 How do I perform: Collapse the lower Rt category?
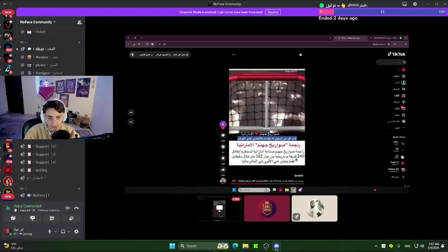coord(23,189)
